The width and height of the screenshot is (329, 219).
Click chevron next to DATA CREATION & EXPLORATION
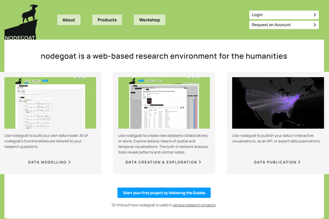[200, 162]
